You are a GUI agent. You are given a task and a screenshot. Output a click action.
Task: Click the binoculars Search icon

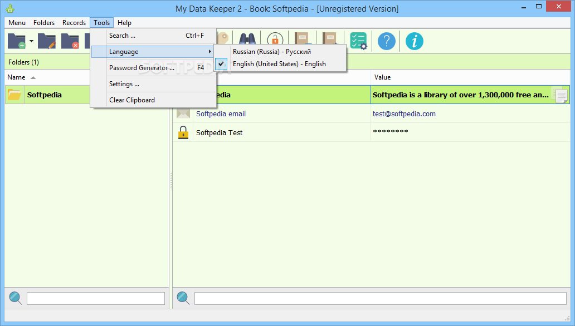(x=247, y=39)
